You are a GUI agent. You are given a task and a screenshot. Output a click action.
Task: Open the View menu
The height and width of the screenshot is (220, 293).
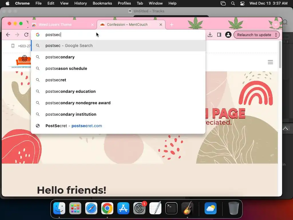point(64,3)
